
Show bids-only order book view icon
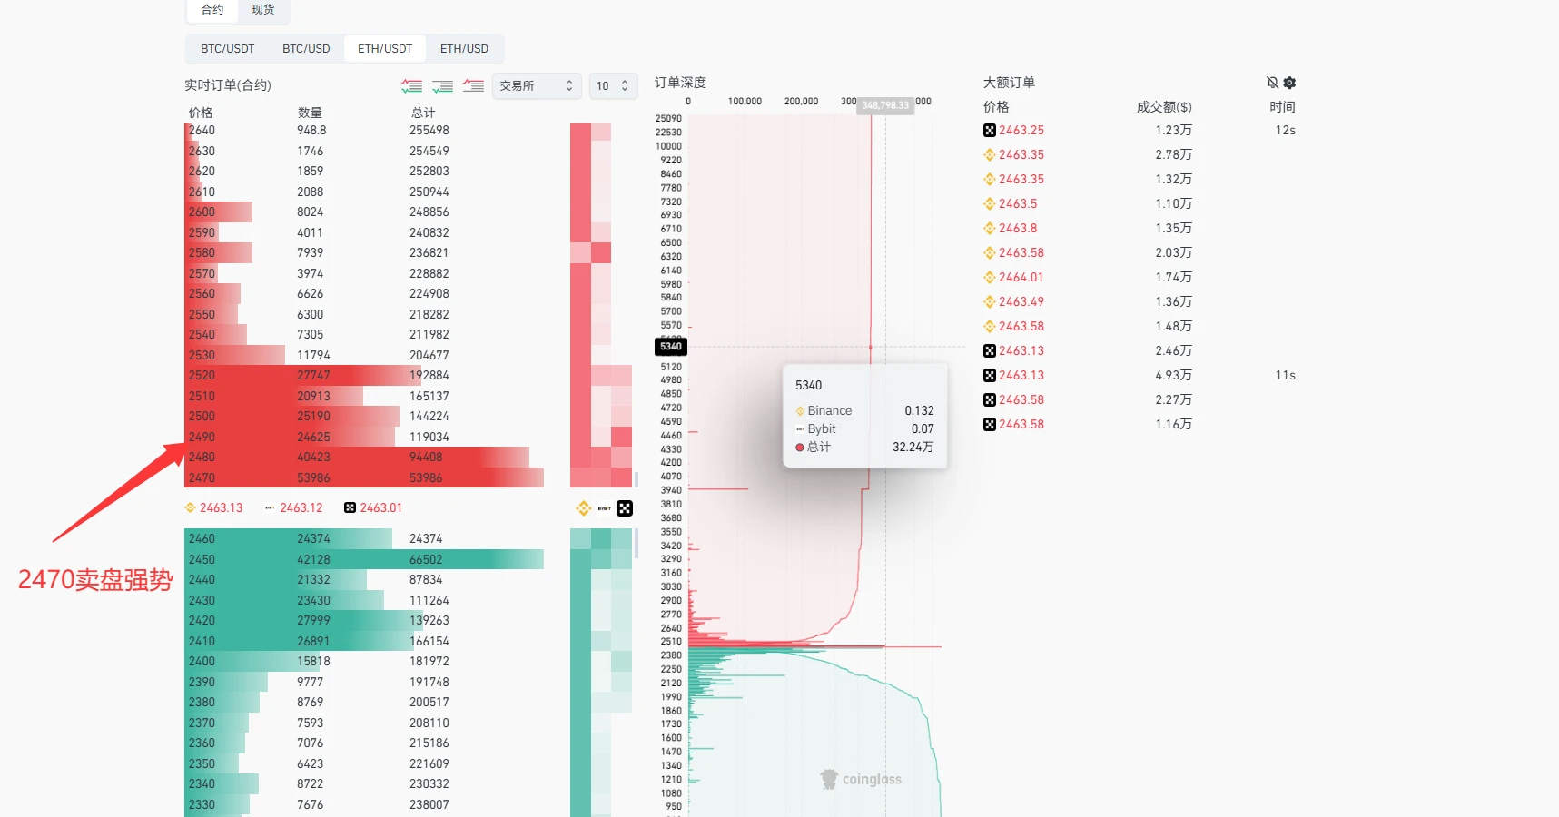point(443,86)
